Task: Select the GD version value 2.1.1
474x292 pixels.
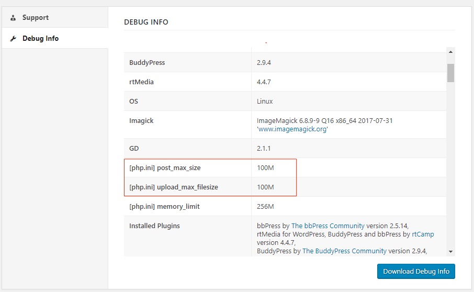Action: coord(264,149)
